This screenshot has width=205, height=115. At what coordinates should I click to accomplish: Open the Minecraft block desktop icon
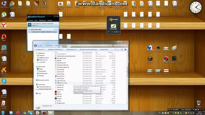(150, 59)
